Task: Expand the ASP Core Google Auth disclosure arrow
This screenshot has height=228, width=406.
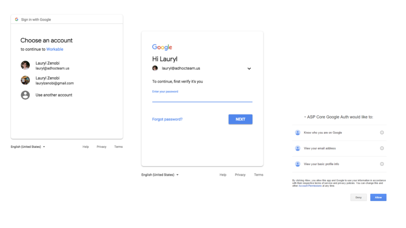Action: tap(305, 117)
